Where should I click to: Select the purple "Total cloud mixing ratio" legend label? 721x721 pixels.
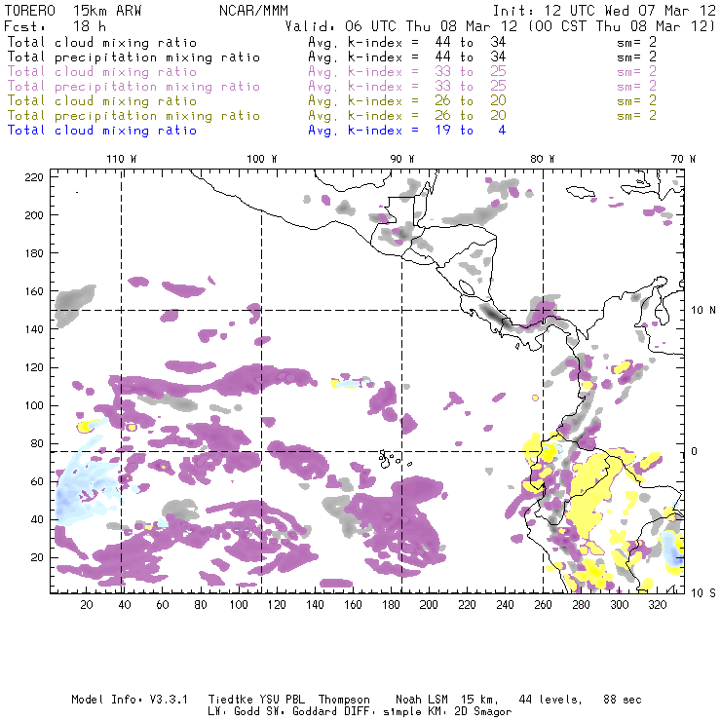[x=102, y=72]
